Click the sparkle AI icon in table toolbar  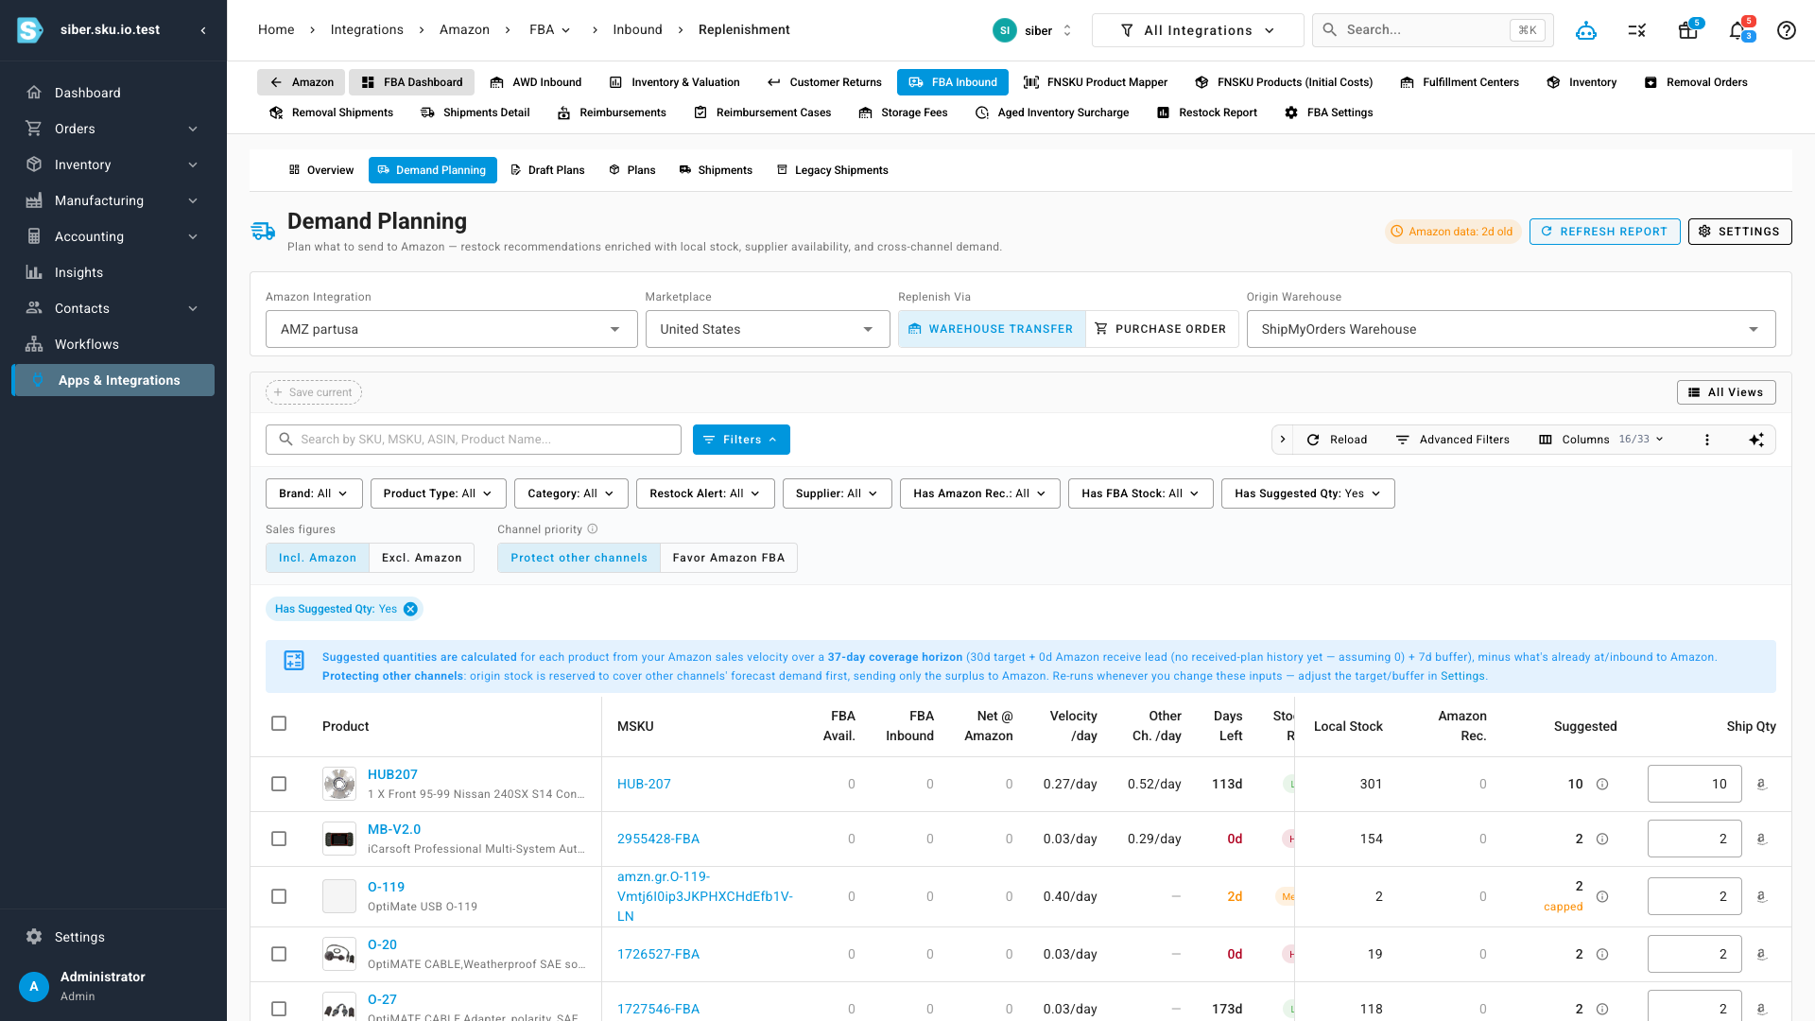1755,440
